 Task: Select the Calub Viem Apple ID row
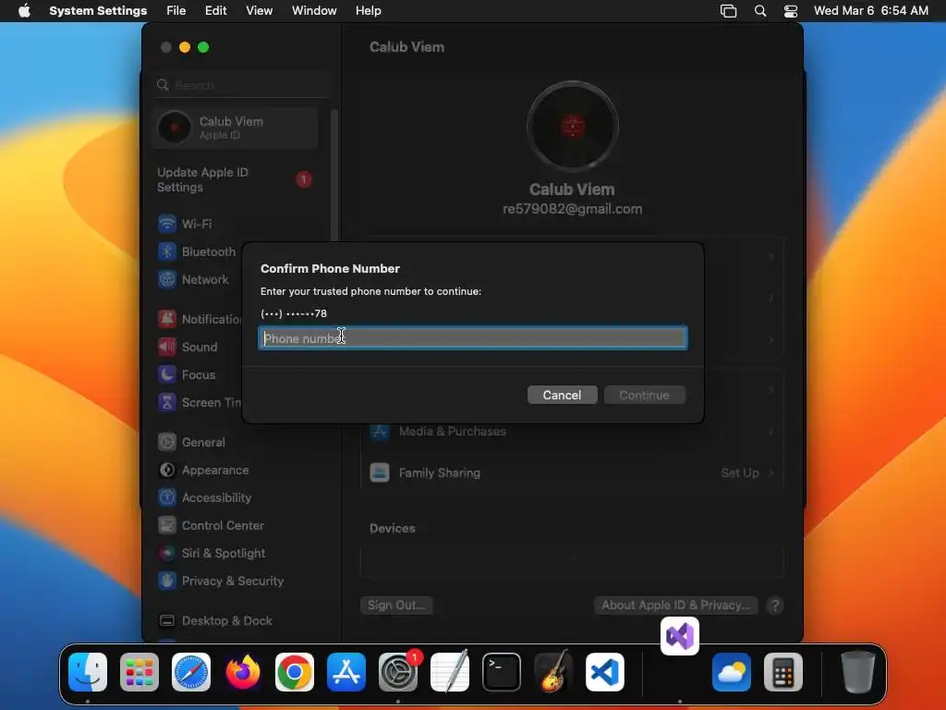[x=236, y=128]
